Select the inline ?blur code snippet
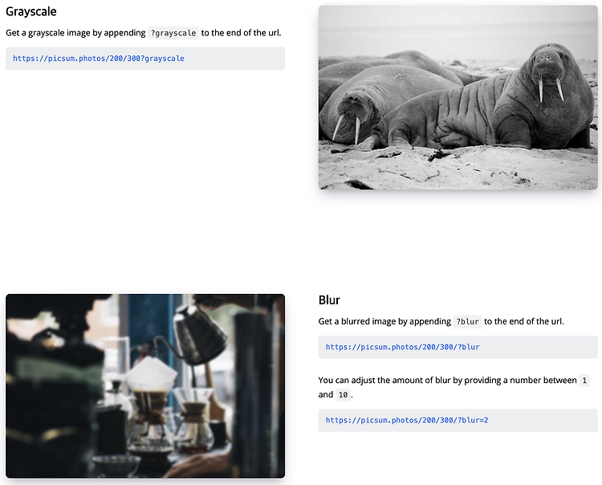Image resolution: width=602 pixels, height=485 pixels. (467, 321)
